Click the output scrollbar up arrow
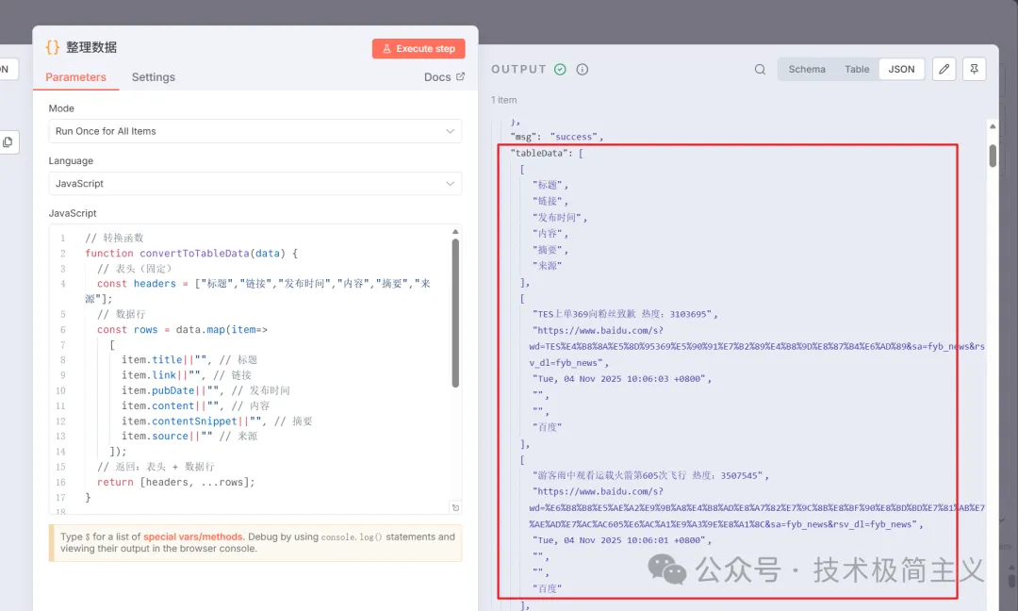Image resolution: width=1018 pixels, height=611 pixels. (992, 126)
